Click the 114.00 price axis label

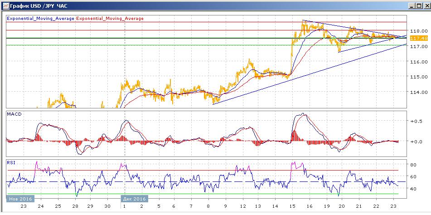pyautogui.click(x=416, y=93)
